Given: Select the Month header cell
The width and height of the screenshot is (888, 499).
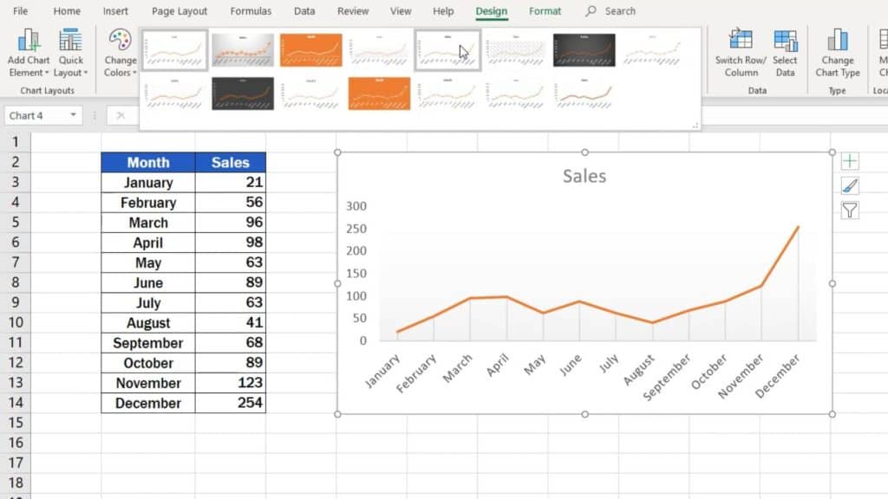Looking at the screenshot, I should pos(148,162).
